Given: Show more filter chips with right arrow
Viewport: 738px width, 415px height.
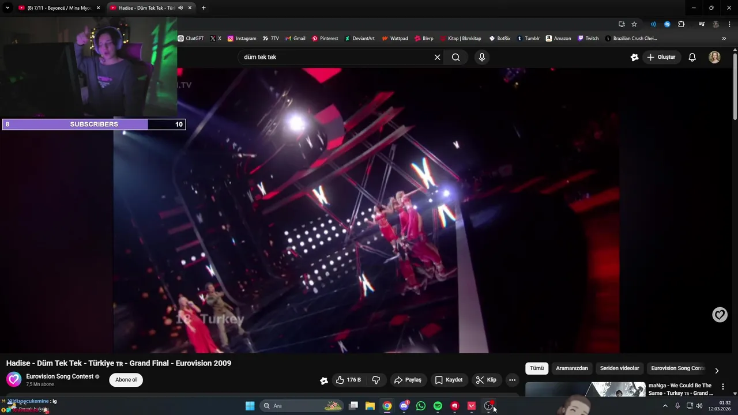Looking at the screenshot, I should pyautogui.click(x=717, y=371).
